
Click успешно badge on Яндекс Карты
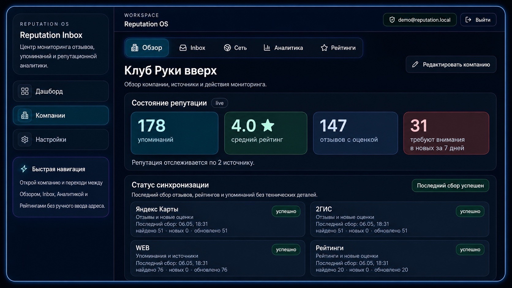tap(286, 211)
